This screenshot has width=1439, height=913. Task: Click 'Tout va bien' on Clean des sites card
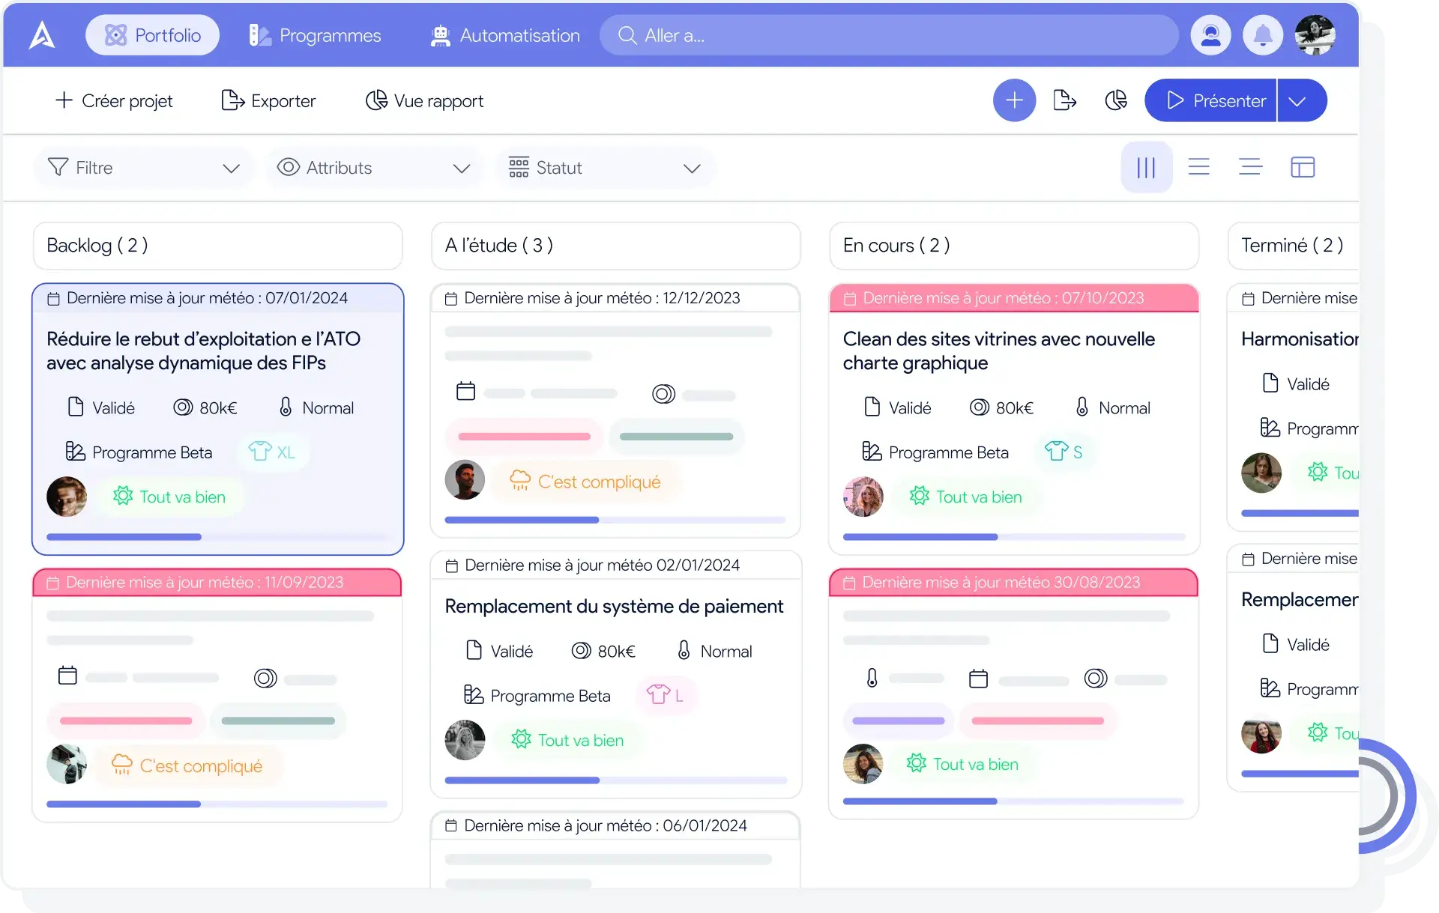[x=966, y=497]
